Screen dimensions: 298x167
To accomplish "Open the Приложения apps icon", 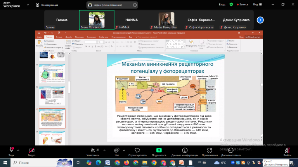I will 210,150.
